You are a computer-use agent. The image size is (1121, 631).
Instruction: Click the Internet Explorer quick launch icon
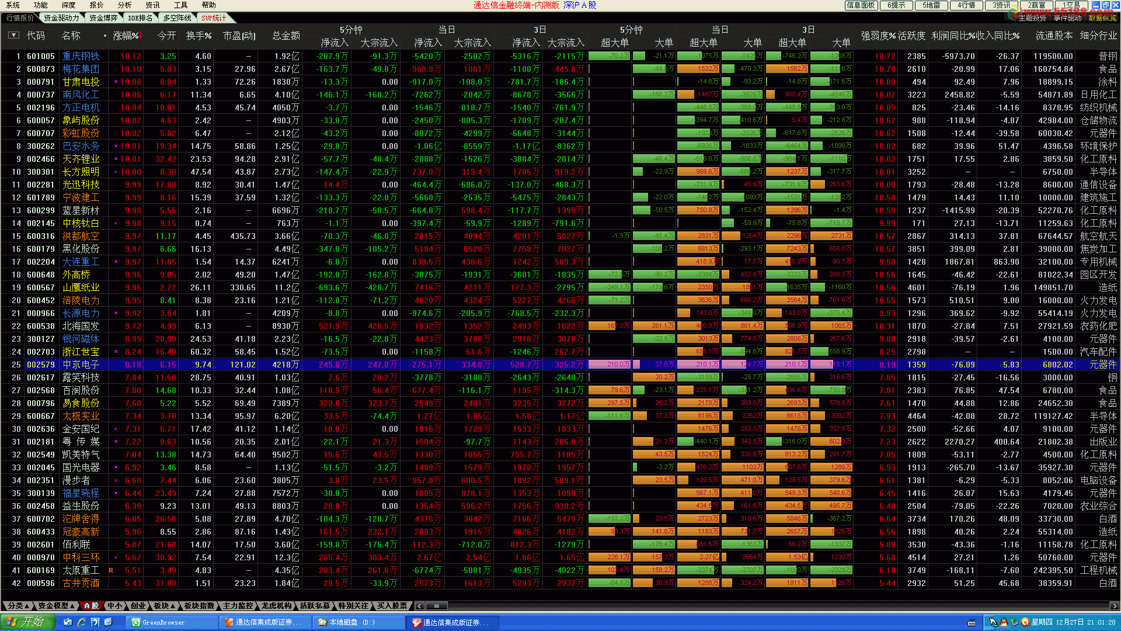click(81, 622)
